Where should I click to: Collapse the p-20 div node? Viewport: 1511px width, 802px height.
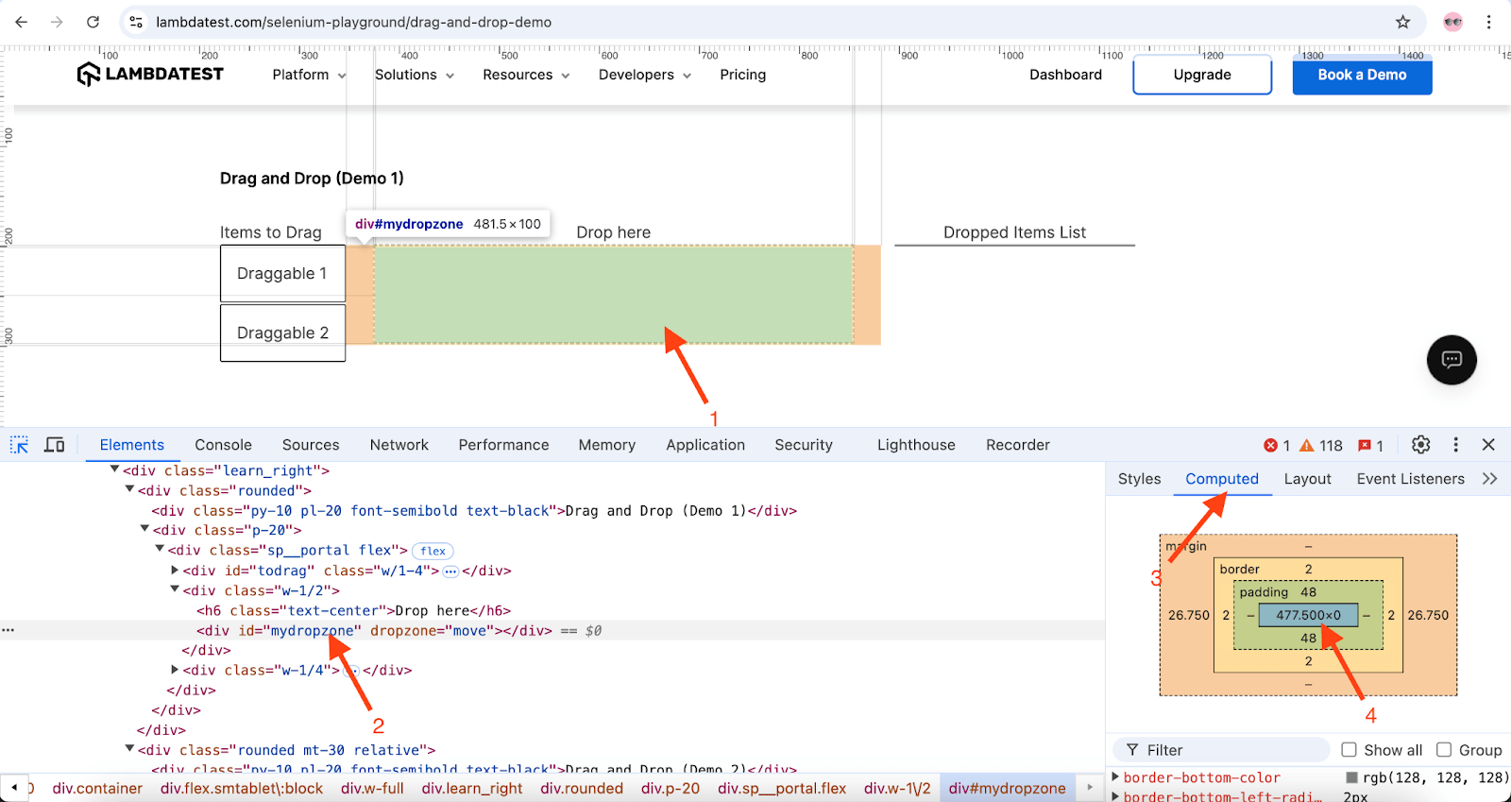pos(144,529)
